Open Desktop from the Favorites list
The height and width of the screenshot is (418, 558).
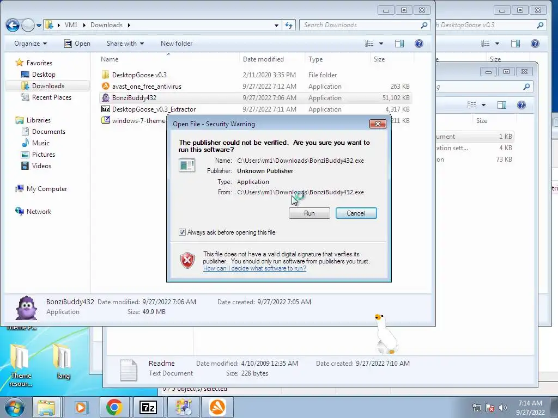point(44,74)
